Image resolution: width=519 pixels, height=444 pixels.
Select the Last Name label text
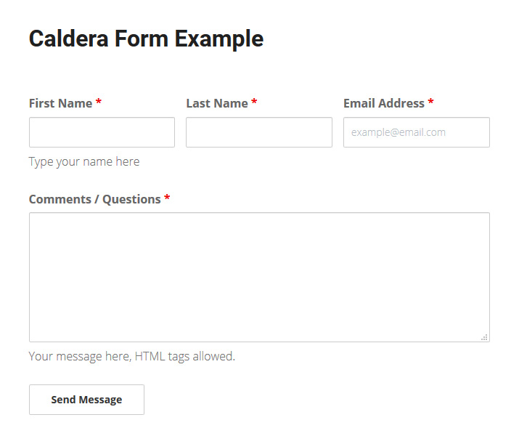click(x=216, y=103)
